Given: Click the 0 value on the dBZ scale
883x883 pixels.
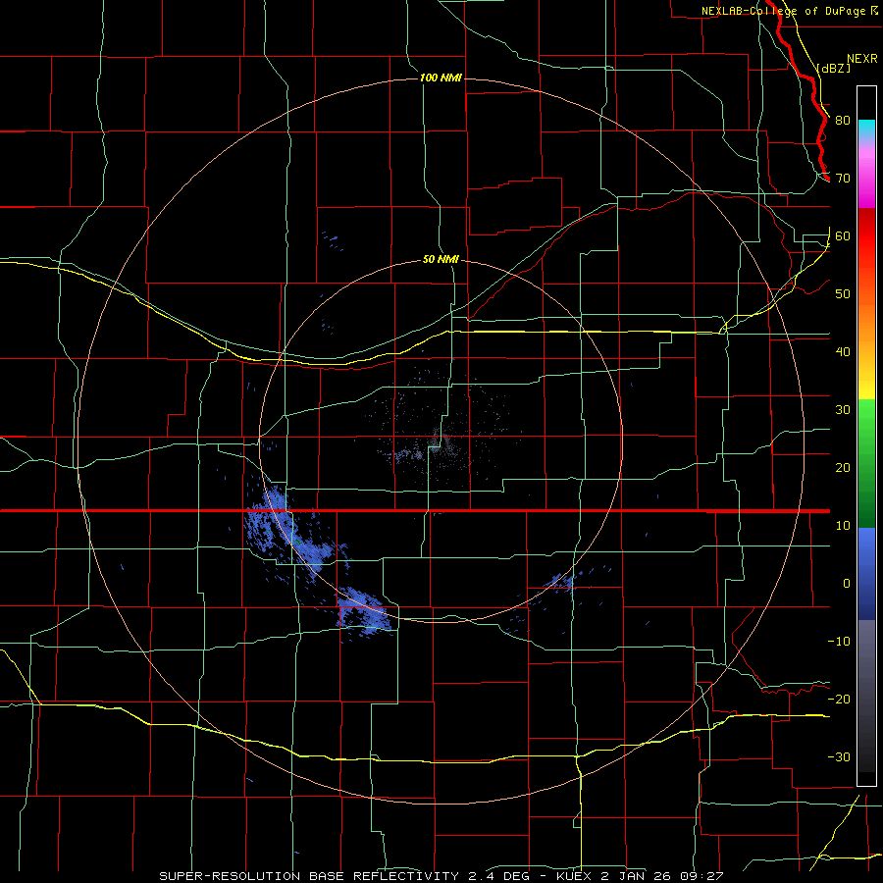Looking at the screenshot, I should click(x=847, y=584).
